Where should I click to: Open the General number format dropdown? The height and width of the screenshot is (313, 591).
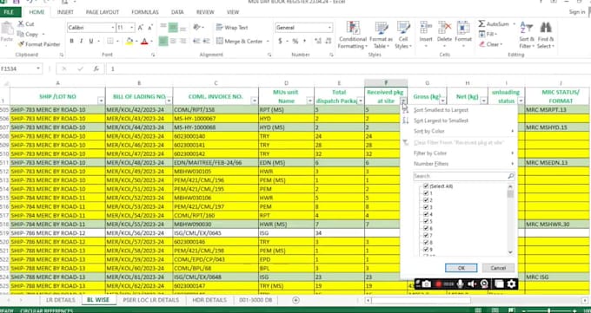click(329, 28)
